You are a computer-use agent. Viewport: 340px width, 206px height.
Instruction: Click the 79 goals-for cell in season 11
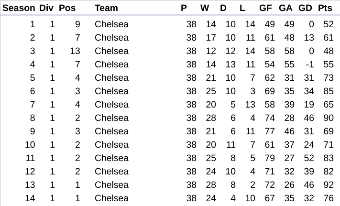269,158
